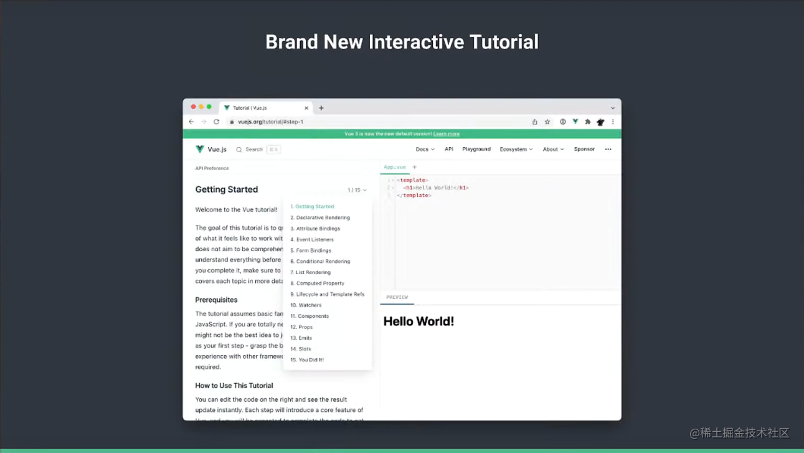Switch to the App.vue file tab
804x453 pixels.
[395, 167]
